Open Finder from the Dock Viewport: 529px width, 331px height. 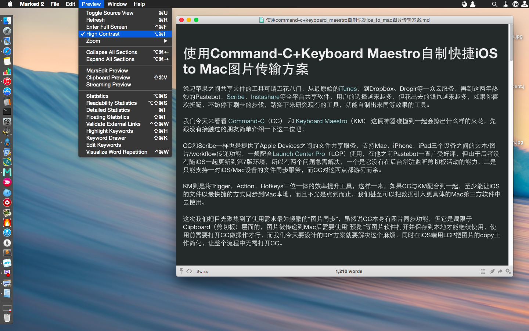tap(7, 21)
